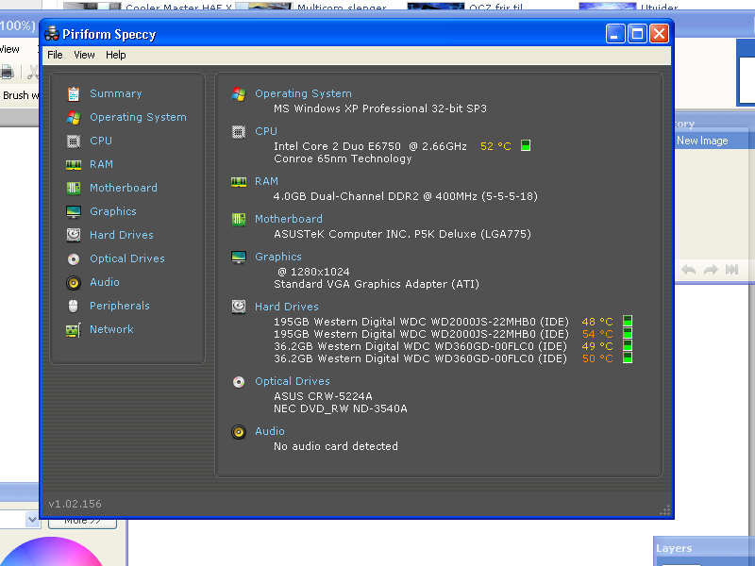Viewport: 755px width, 566px height.
Task: Click the CPU chip icon in summary pane
Action: coord(239,131)
